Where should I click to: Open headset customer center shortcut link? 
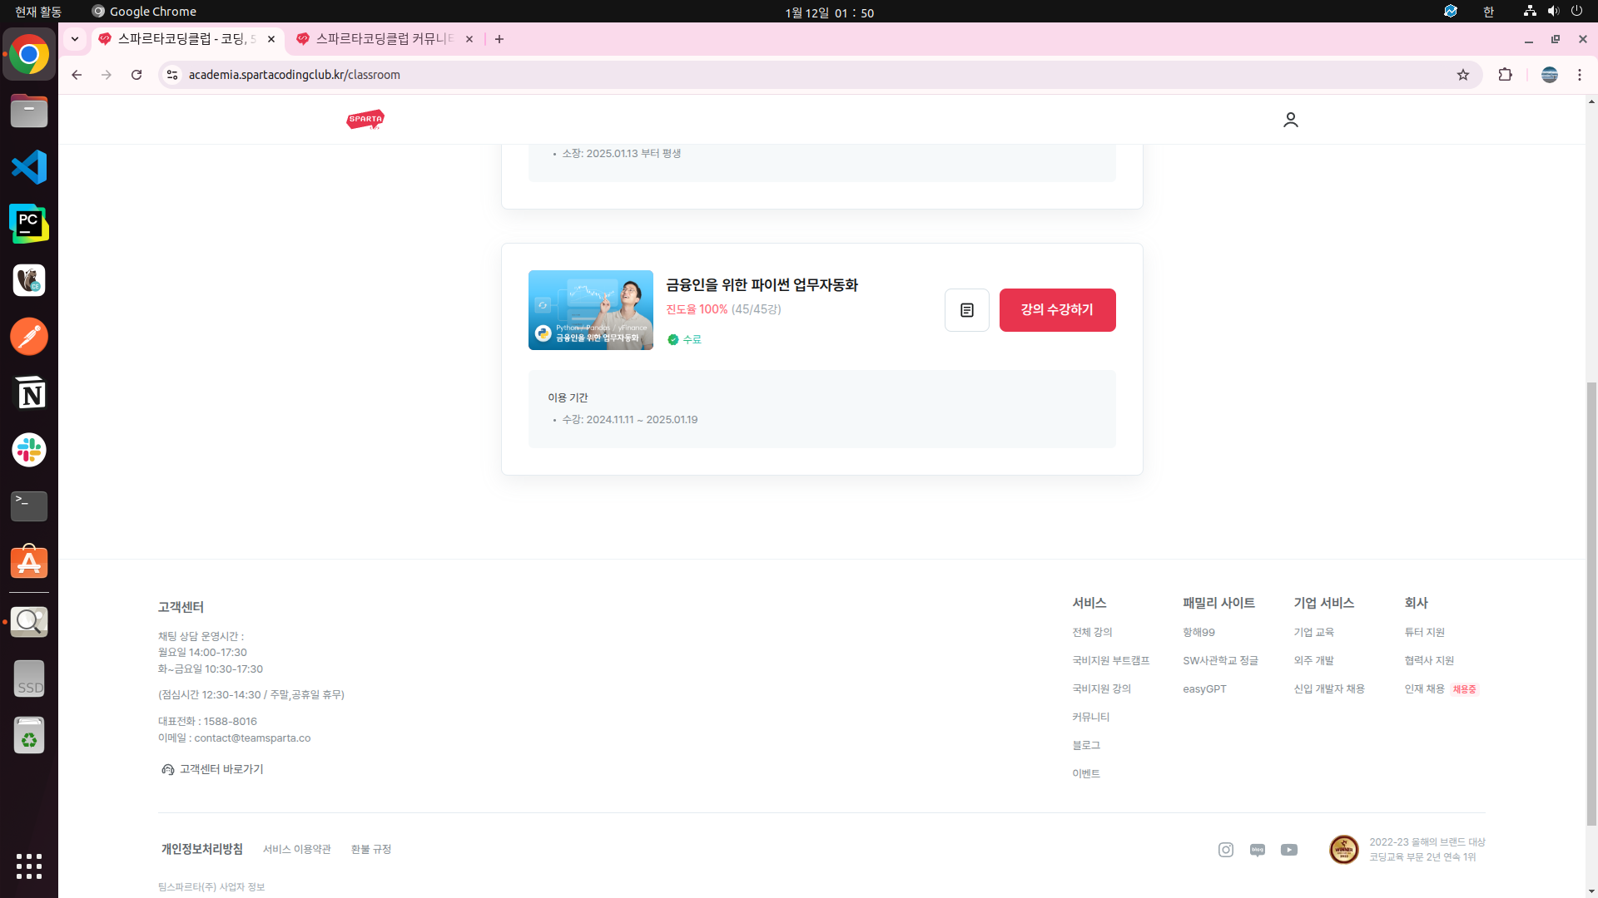click(x=212, y=770)
